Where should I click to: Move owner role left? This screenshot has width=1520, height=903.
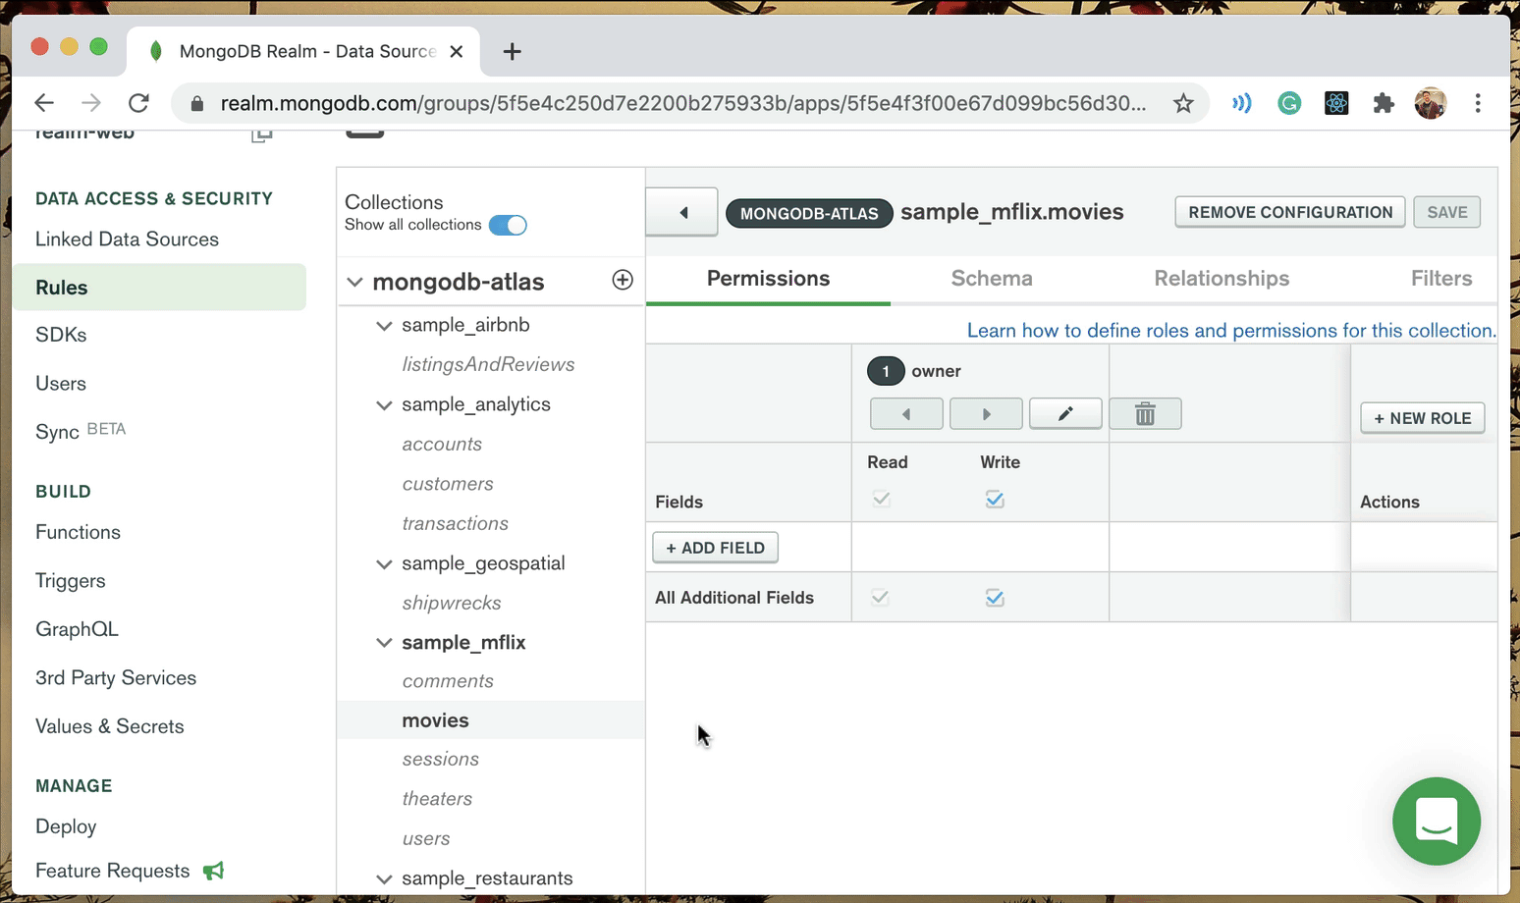pos(906,414)
